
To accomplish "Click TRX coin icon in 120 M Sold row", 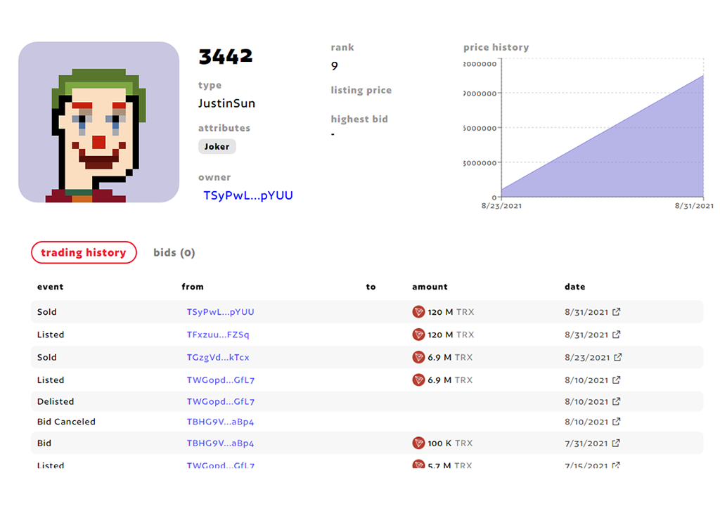I will point(418,312).
